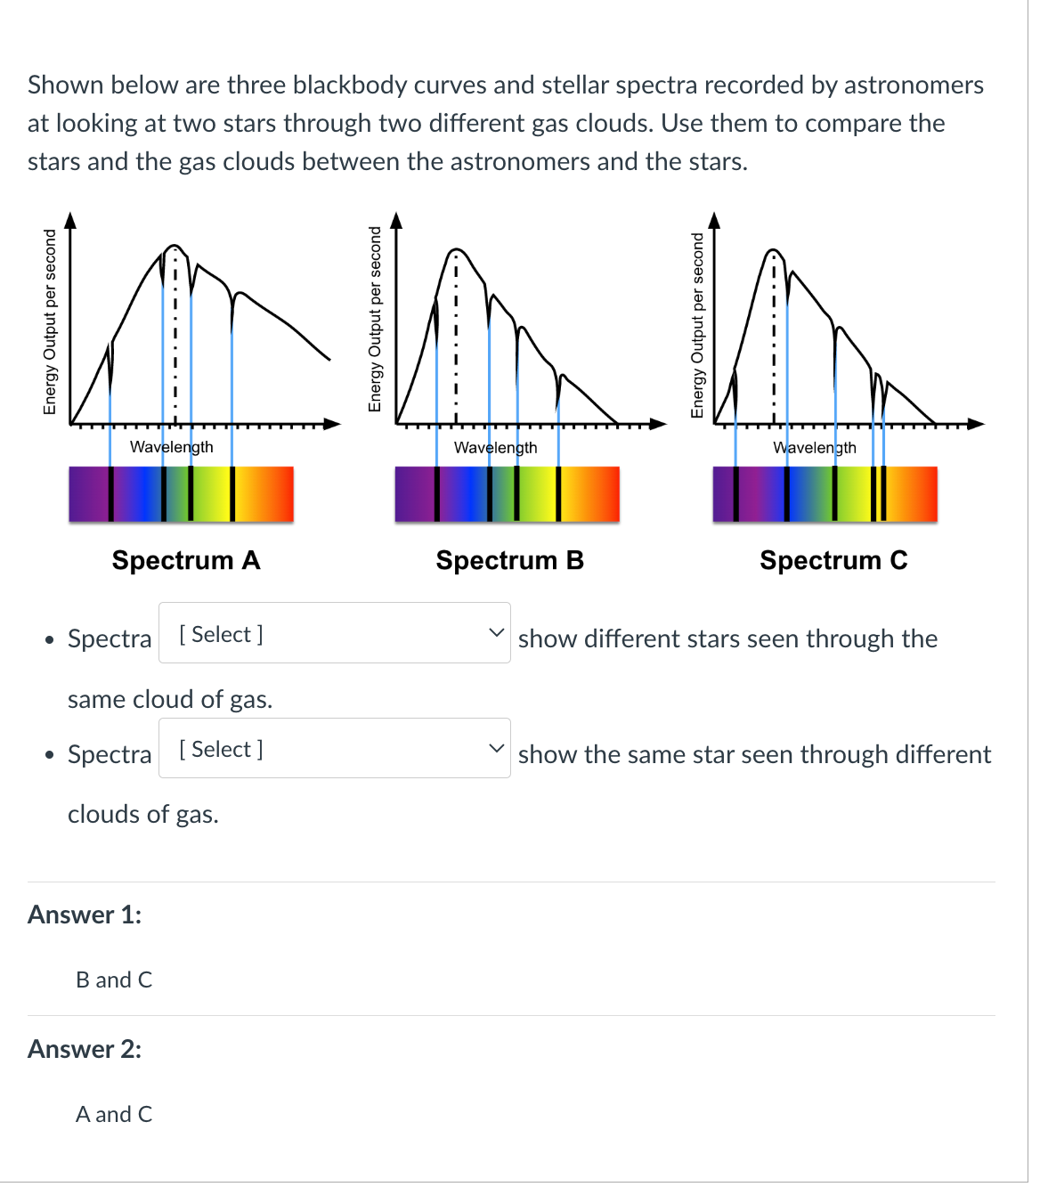Click the Answer 2 heading
Image resolution: width=1040 pixels, height=1195 pixels.
point(84,1050)
